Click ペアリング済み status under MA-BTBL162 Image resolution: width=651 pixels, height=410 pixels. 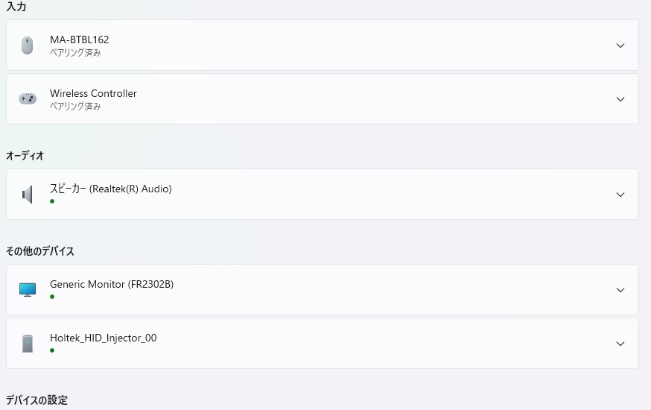pyautogui.click(x=75, y=53)
